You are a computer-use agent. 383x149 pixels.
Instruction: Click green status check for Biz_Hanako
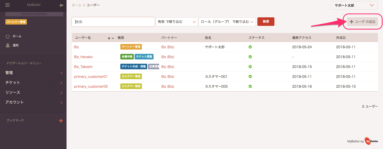coord(250,57)
